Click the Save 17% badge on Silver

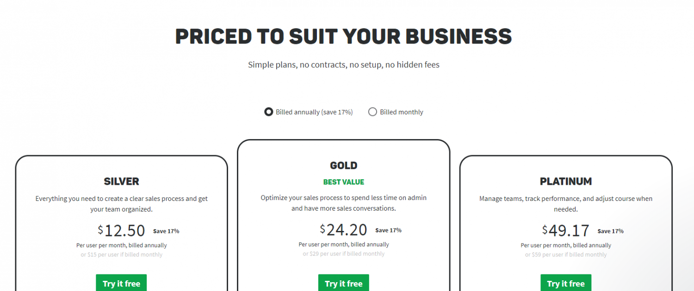coord(166,231)
